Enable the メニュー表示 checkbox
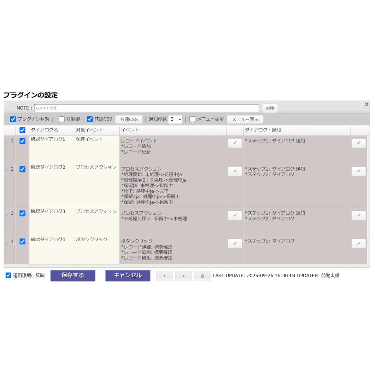Screen dimensions: 375x375 click(x=192, y=119)
